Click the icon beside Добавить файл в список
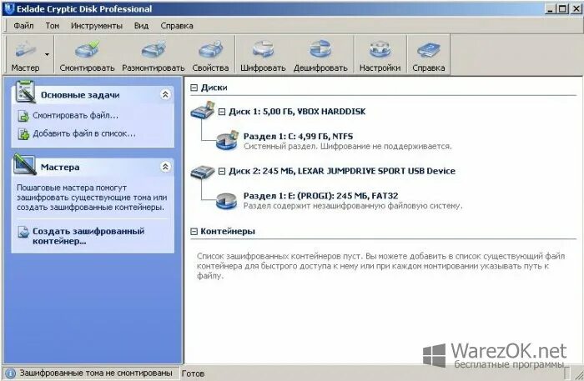Screen dimensions: 584x381 point(23,134)
